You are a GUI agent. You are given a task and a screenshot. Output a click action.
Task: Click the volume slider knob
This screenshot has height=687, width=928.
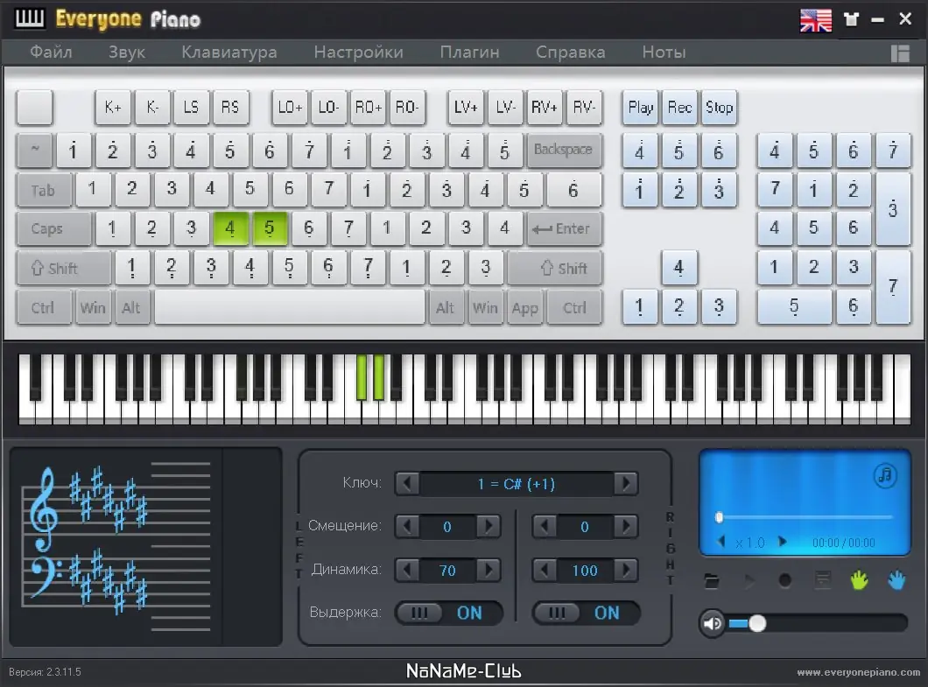click(x=757, y=623)
